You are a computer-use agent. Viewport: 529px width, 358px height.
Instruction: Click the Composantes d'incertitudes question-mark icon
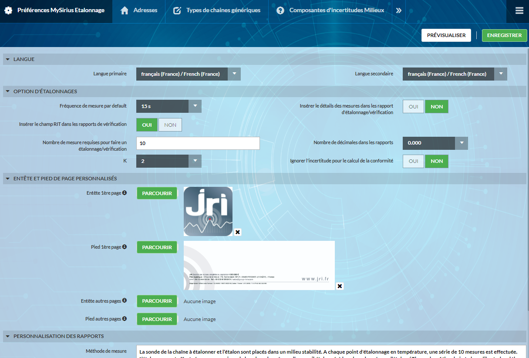point(280,10)
